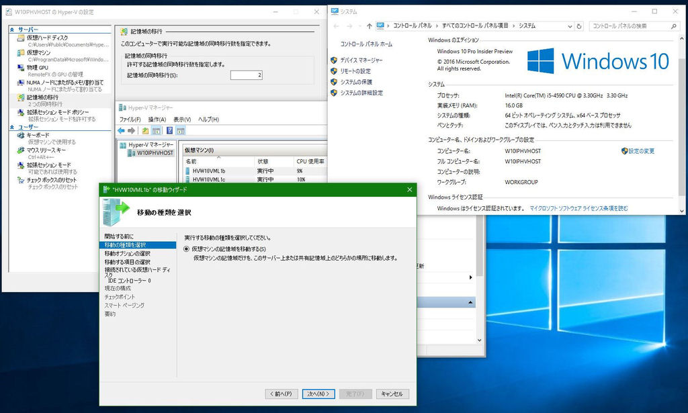
Task: Collapse the サーバー section in Hyper-V settings
Action: [12, 30]
